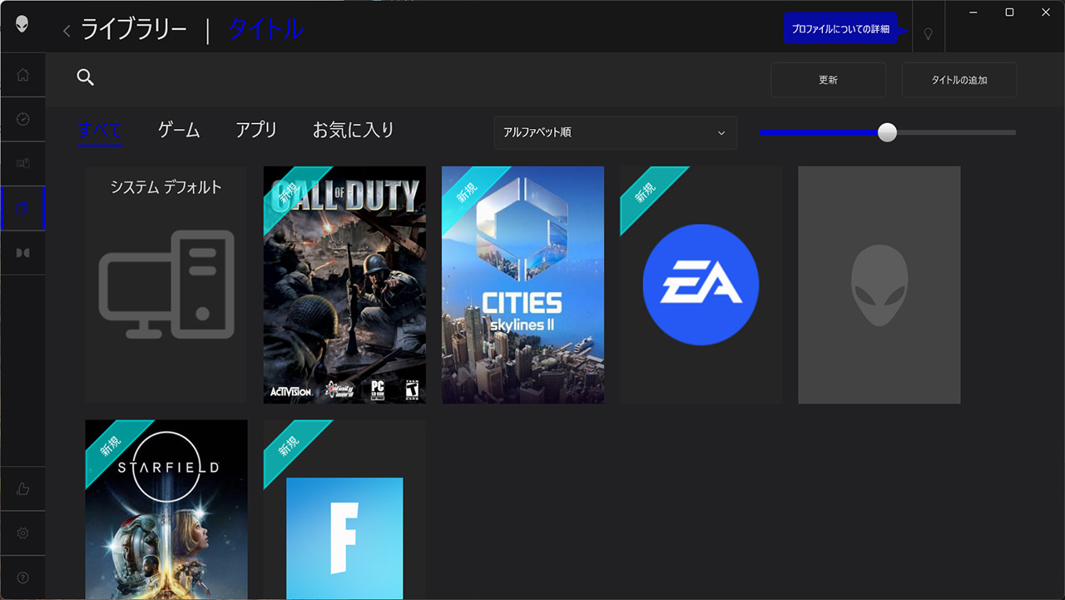Select the library sidebar icon
The width and height of the screenshot is (1065, 600).
(x=22, y=208)
